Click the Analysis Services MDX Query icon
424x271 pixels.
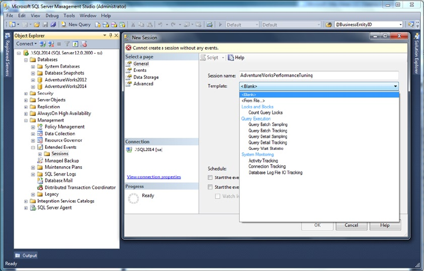pos(105,25)
